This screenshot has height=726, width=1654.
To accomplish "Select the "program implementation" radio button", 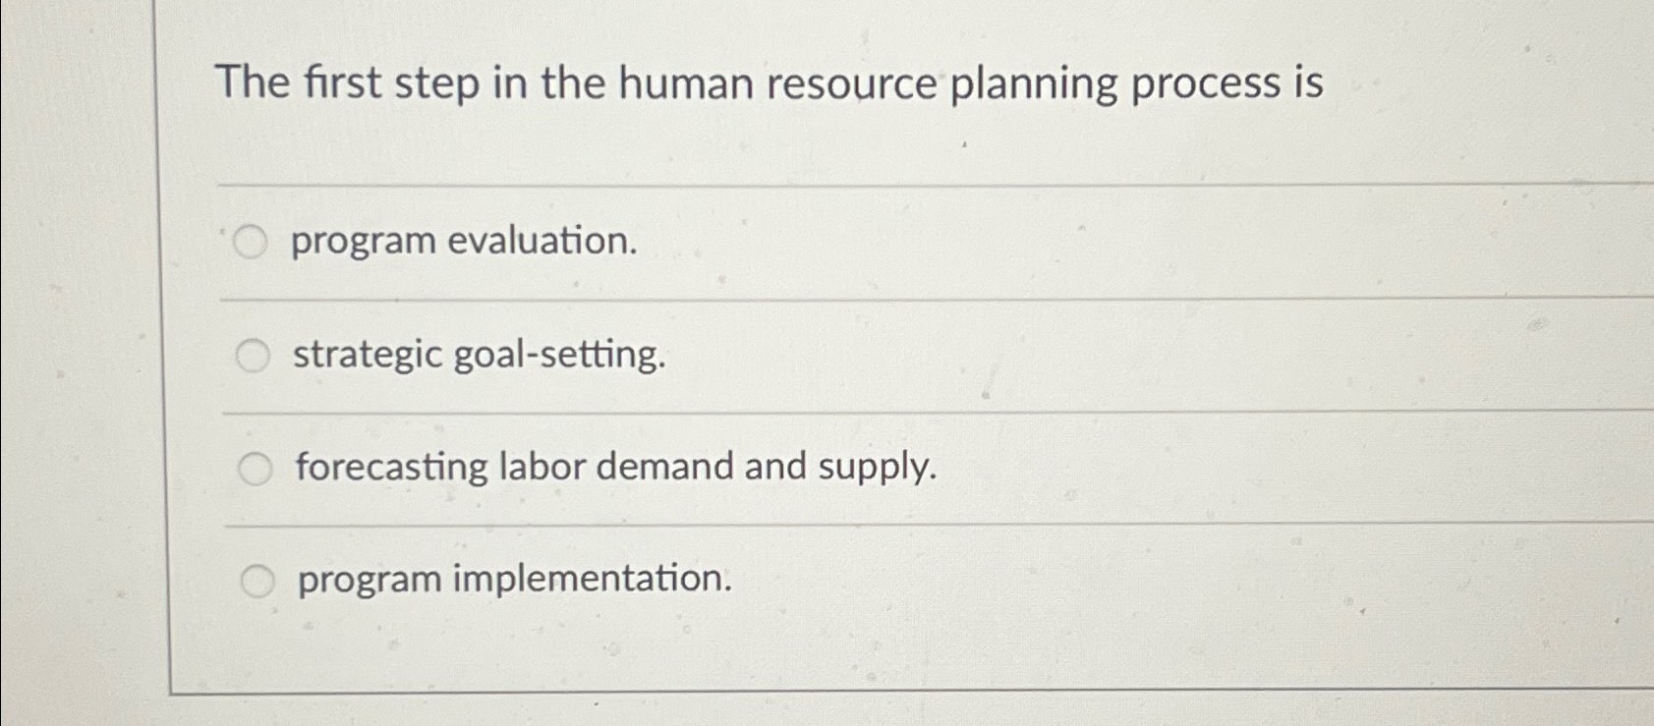I will point(259,581).
